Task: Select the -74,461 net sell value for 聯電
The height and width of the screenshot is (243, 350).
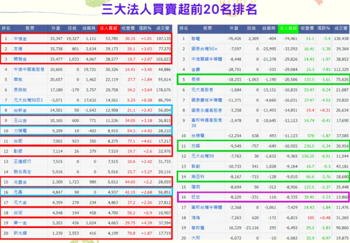Action: [x=290, y=39]
